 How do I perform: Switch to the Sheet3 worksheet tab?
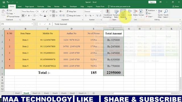(55, 93)
